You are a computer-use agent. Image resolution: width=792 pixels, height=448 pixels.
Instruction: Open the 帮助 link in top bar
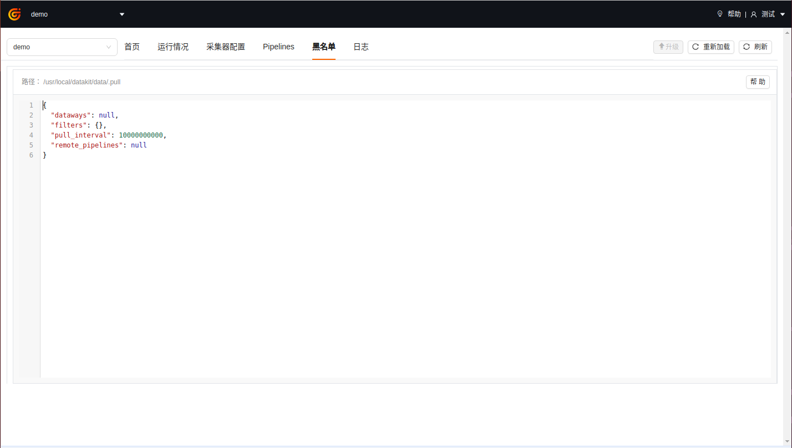coord(734,14)
